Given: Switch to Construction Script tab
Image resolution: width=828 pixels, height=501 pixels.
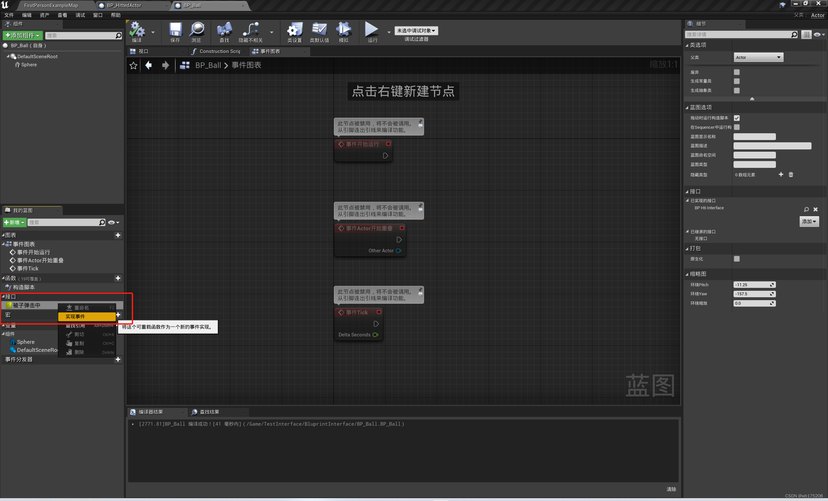Looking at the screenshot, I should pyautogui.click(x=219, y=51).
